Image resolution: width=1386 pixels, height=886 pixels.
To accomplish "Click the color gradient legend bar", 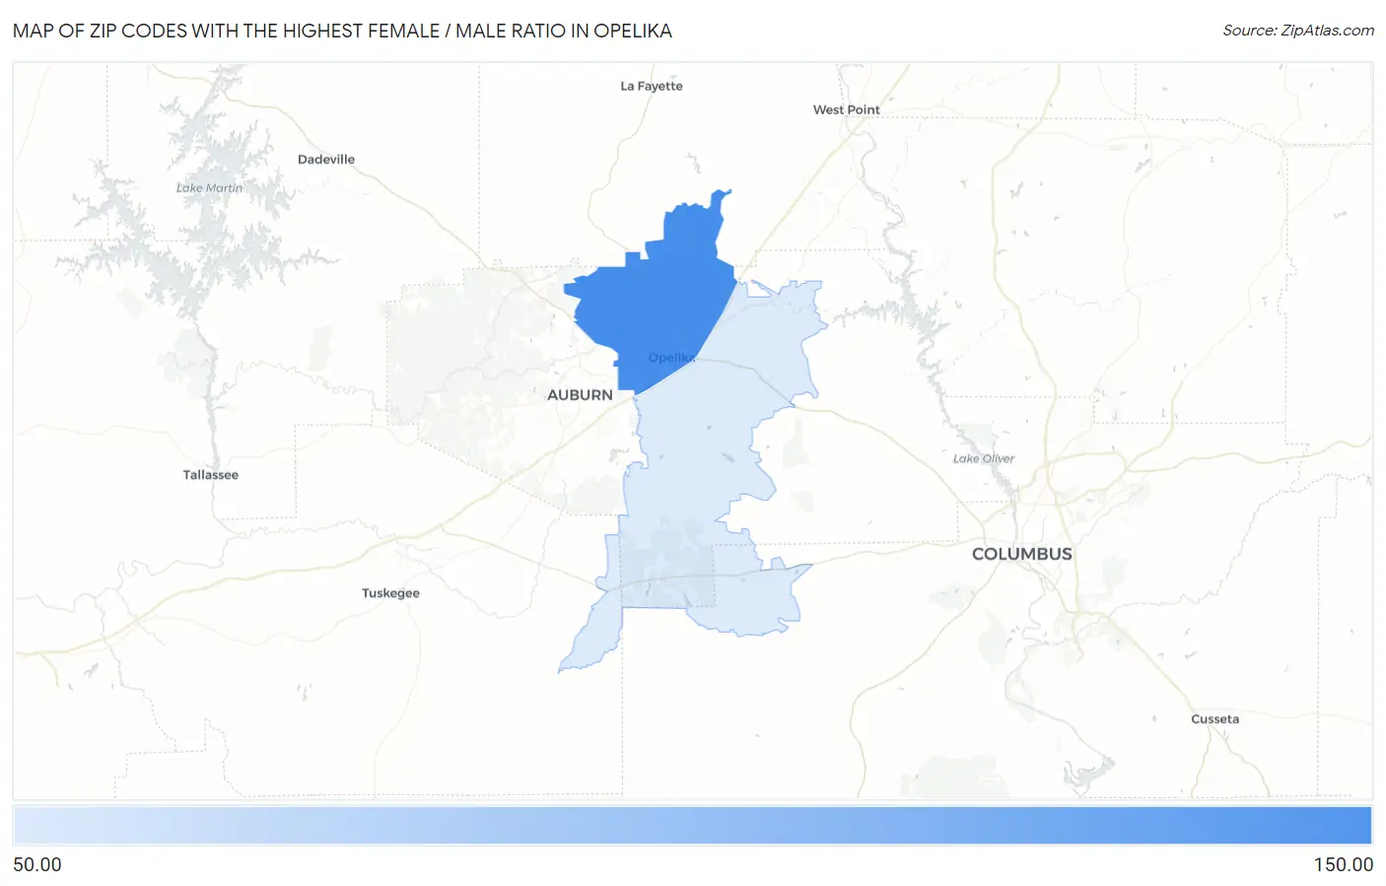I will tap(692, 826).
